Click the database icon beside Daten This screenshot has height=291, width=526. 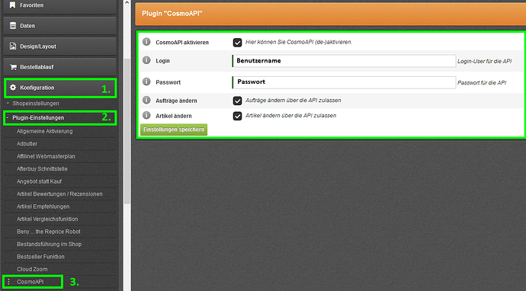click(13, 26)
